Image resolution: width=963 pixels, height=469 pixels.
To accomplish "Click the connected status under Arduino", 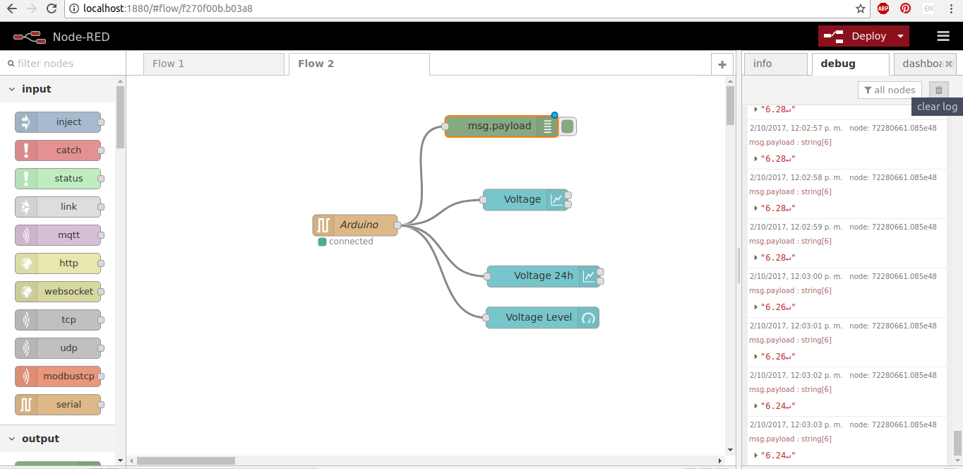I will [x=346, y=242].
